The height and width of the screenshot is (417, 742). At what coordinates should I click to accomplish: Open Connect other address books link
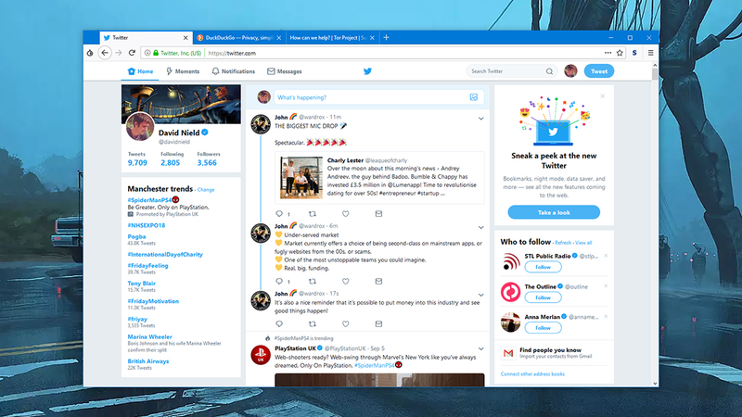532,374
